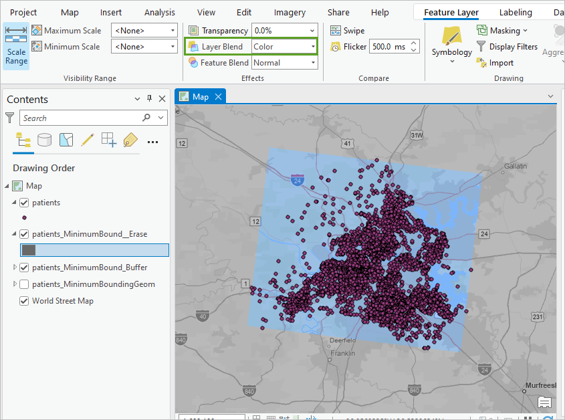Click the gray symbol swatch under patients_MinimumBound__Erase
This screenshot has height=420, width=565.
pos(29,250)
